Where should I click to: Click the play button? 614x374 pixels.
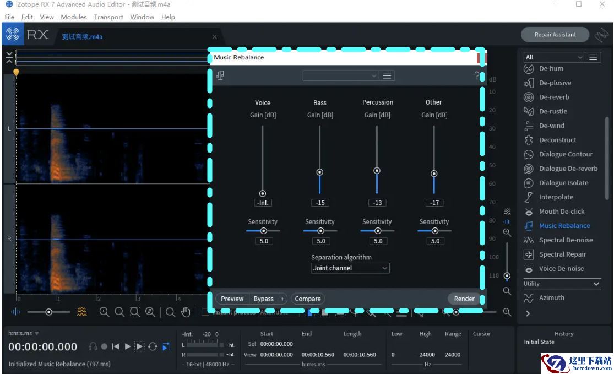tap(127, 346)
